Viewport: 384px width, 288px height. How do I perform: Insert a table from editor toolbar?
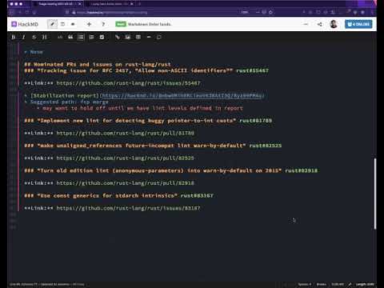(x=138, y=37)
